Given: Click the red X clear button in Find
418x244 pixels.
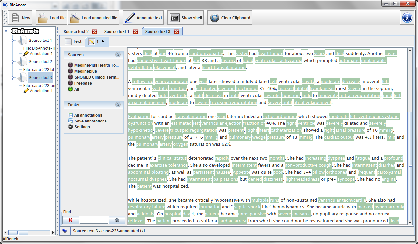Looking at the screenshot, I should pyautogui.click(x=71, y=220).
